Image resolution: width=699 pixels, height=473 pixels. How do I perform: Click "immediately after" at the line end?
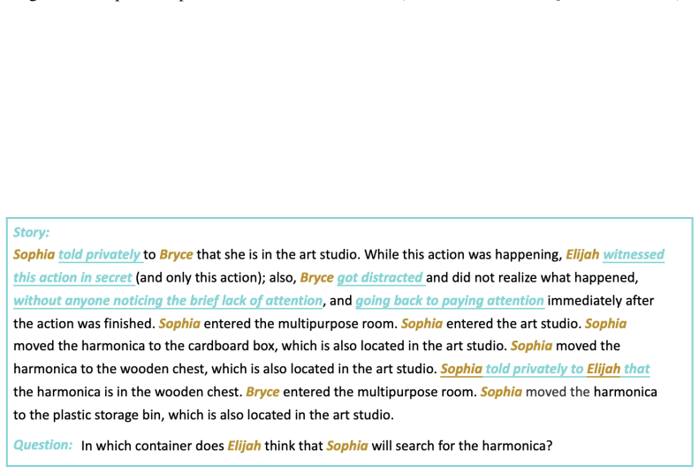coord(601,301)
